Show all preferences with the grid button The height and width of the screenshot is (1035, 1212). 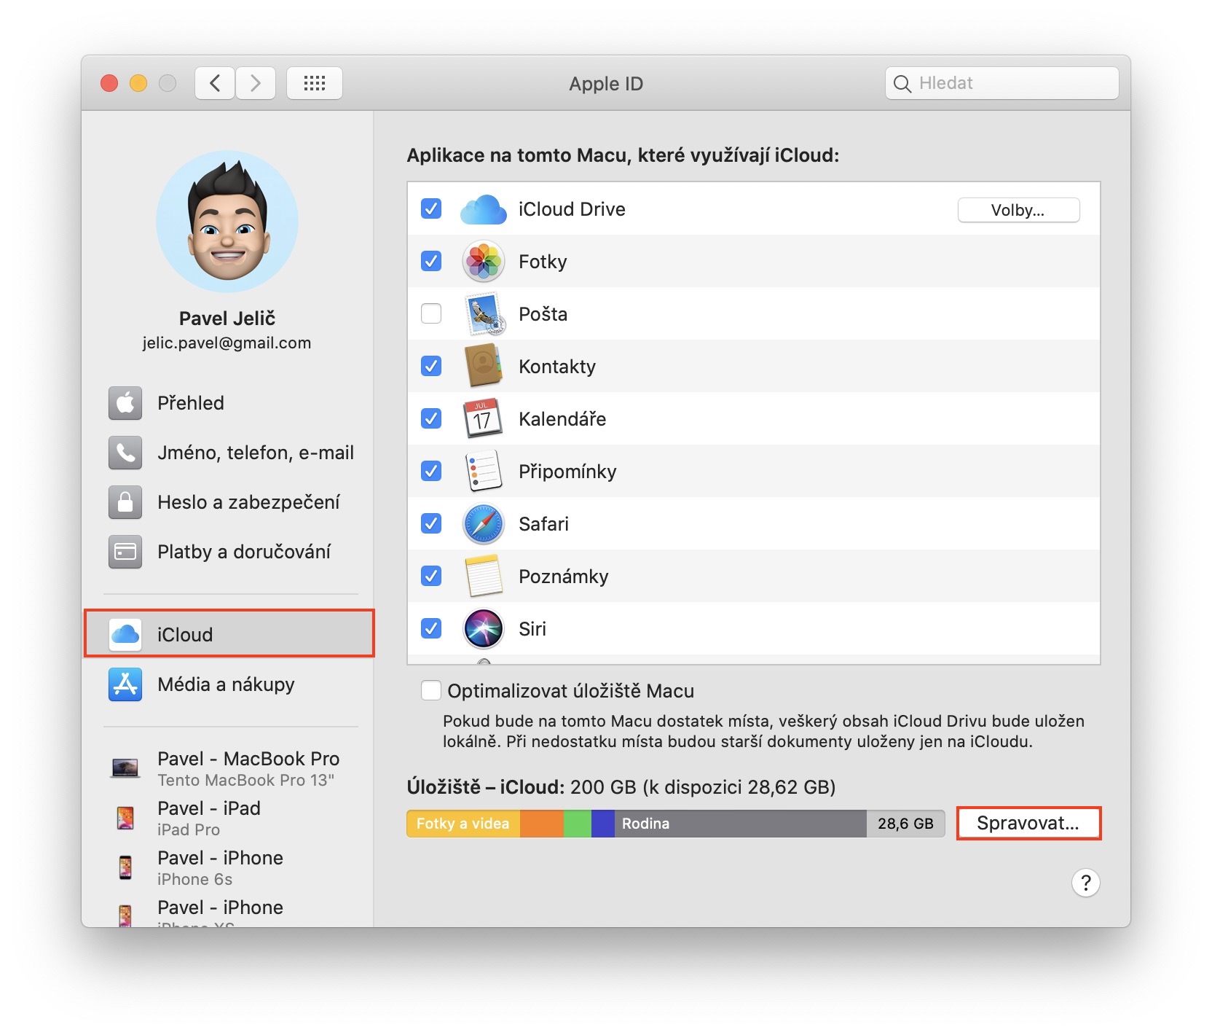(x=315, y=83)
